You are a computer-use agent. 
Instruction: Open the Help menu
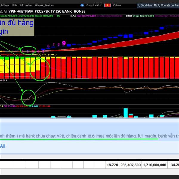point(15,5)
